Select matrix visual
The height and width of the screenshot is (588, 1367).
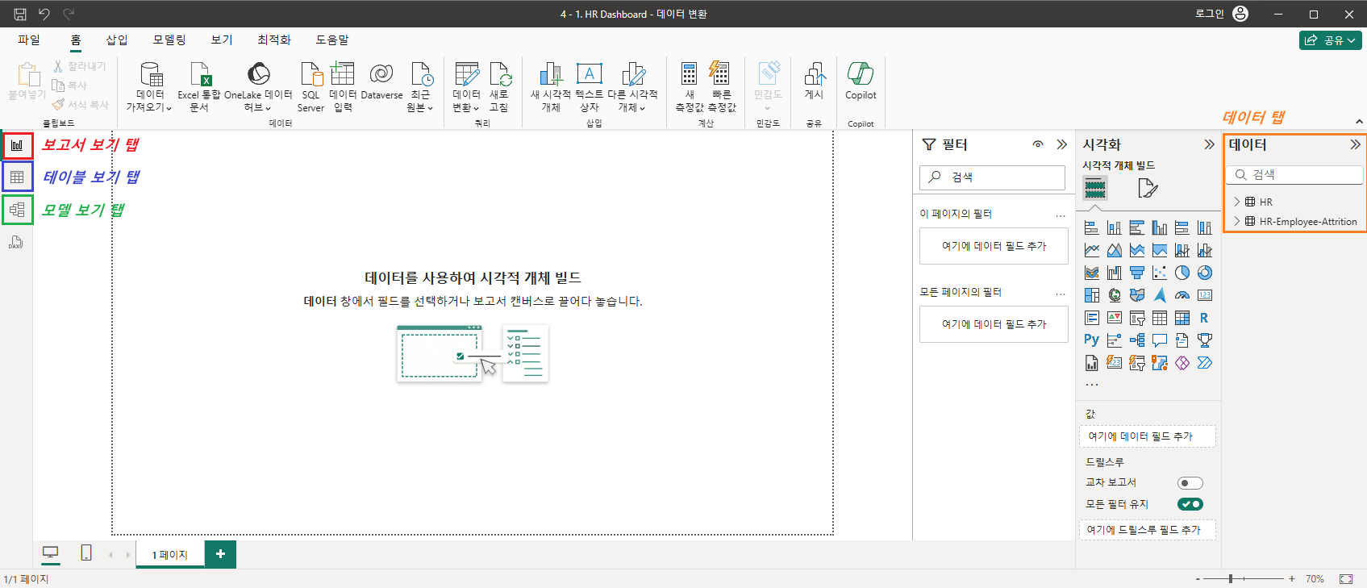point(1182,318)
